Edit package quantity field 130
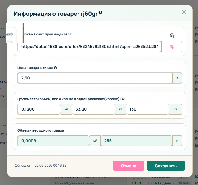198x185 pixels. (x=148, y=109)
